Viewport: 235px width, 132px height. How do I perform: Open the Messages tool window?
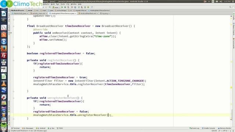[x=28, y=128]
